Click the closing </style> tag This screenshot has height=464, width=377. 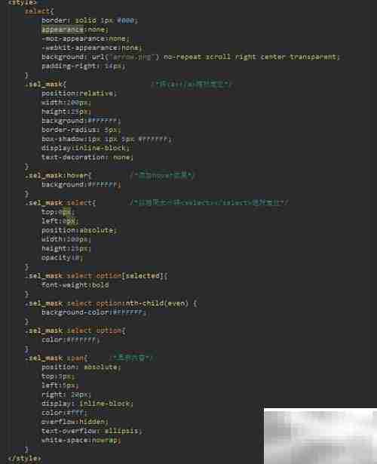pos(25,459)
